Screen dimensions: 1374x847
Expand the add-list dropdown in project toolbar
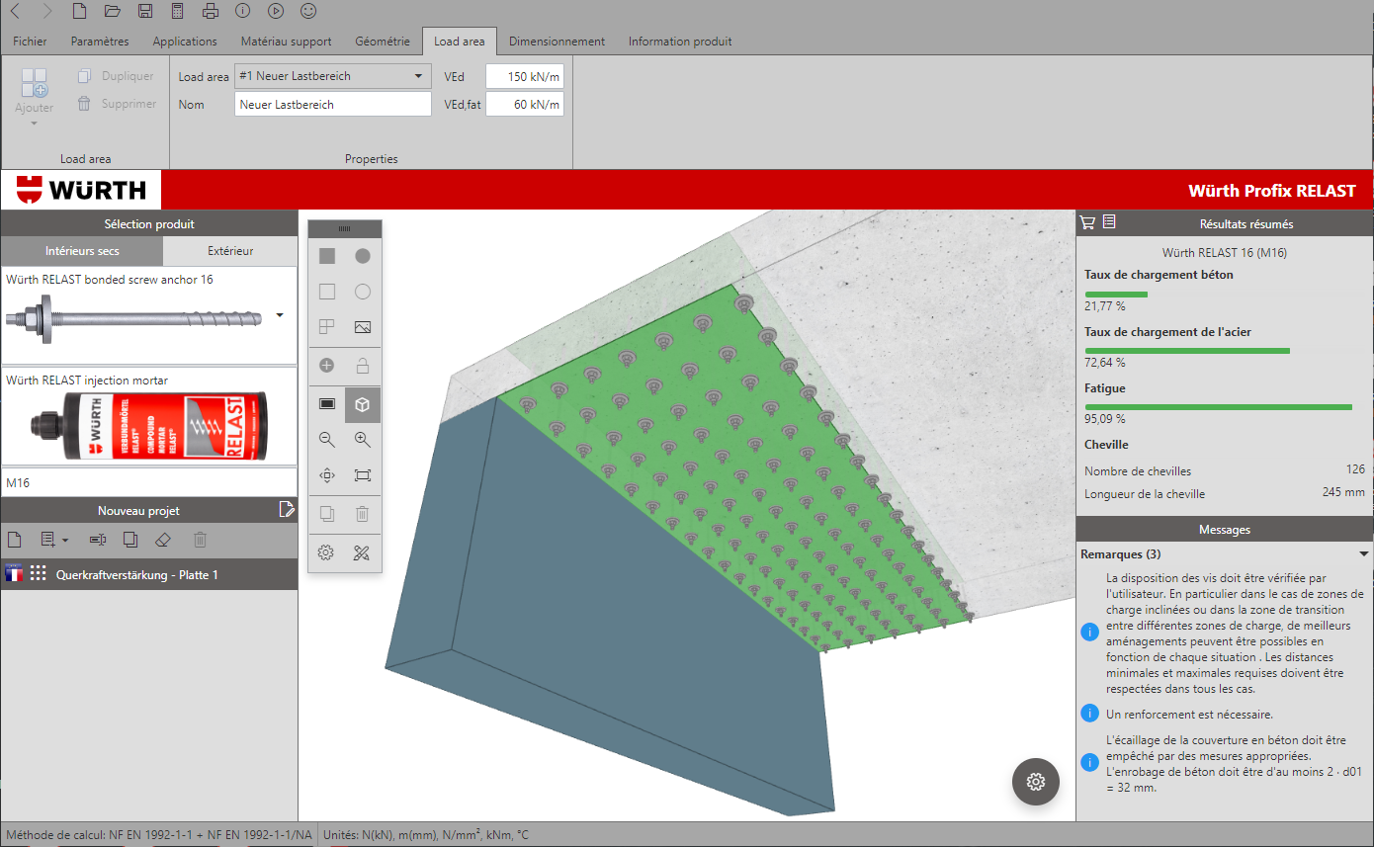(53, 540)
